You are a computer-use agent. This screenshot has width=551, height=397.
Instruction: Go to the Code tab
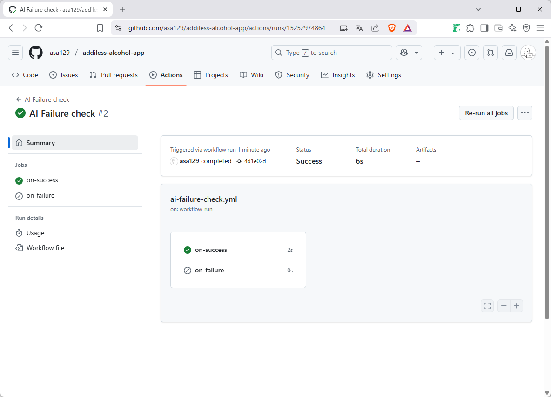[x=25, y=75]
